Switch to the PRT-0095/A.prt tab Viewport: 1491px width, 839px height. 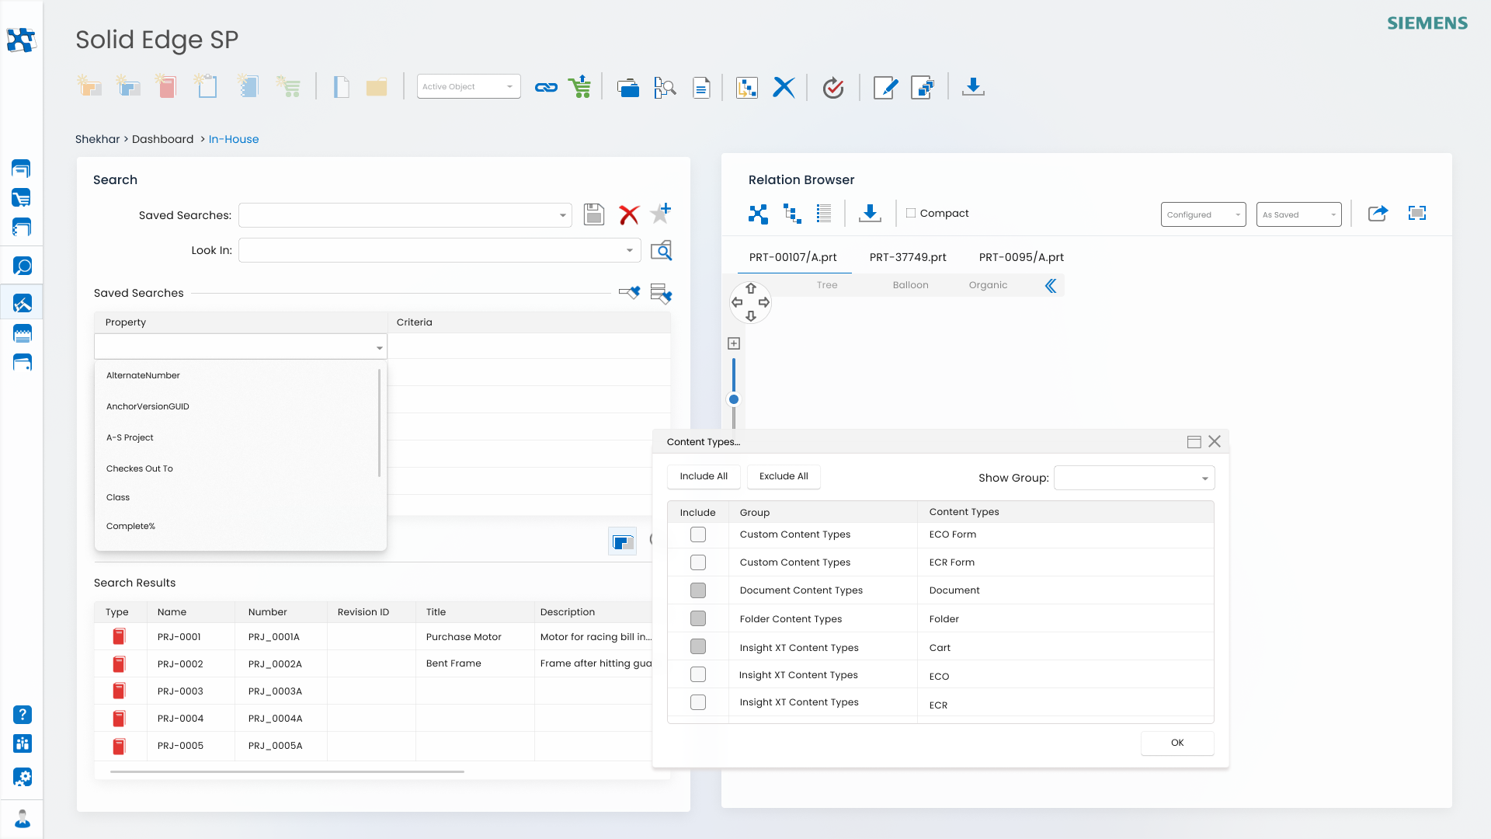[x=1021, y=257]
